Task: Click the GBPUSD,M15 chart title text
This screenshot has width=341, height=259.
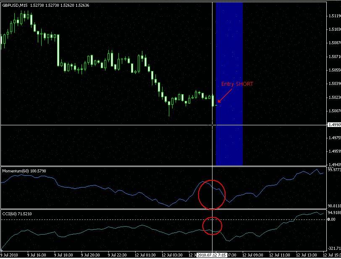Action: point(15,5)
